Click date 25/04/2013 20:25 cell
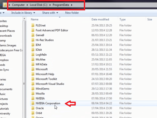The image size is (157, 118). (102, 25)
